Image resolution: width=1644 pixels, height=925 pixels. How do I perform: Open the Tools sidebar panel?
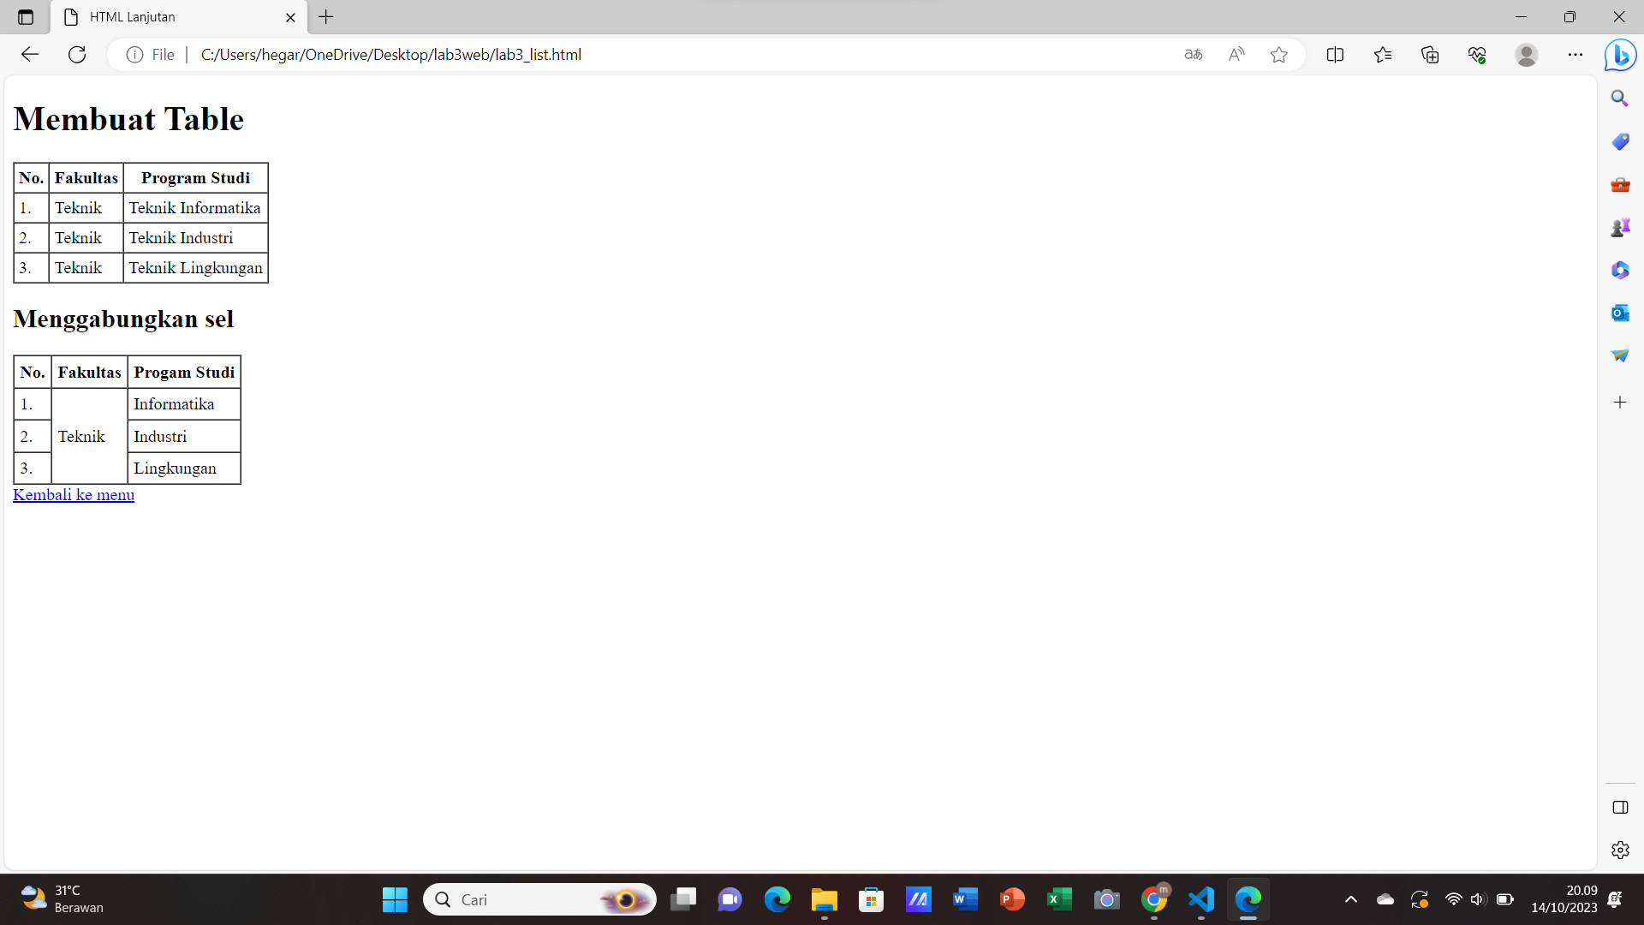coord(1619,184)
